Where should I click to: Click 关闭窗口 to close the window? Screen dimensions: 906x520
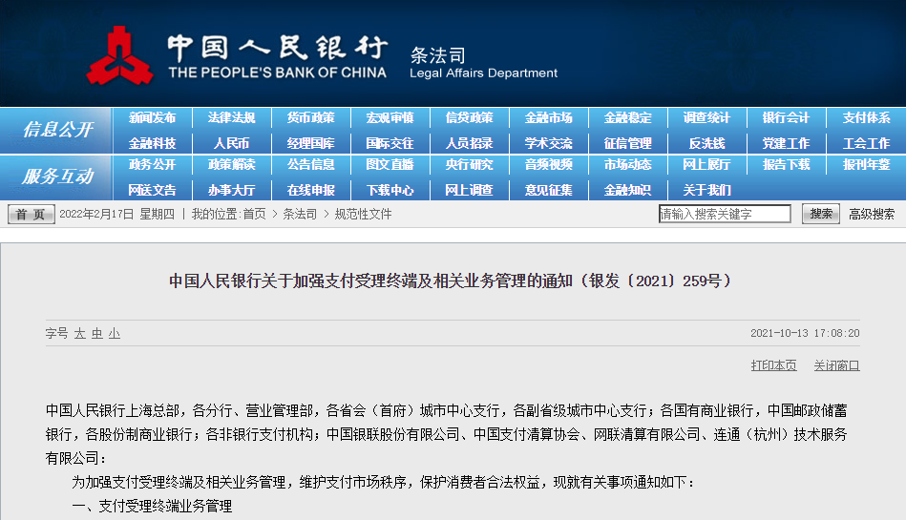coord(836,365)
